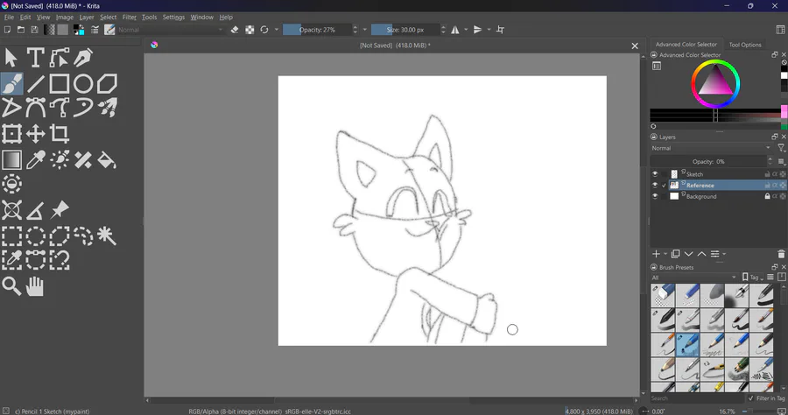The height and width of the screenshot is (415, 788).
Task: Select the Measure tool
Action: pos(35,210)
